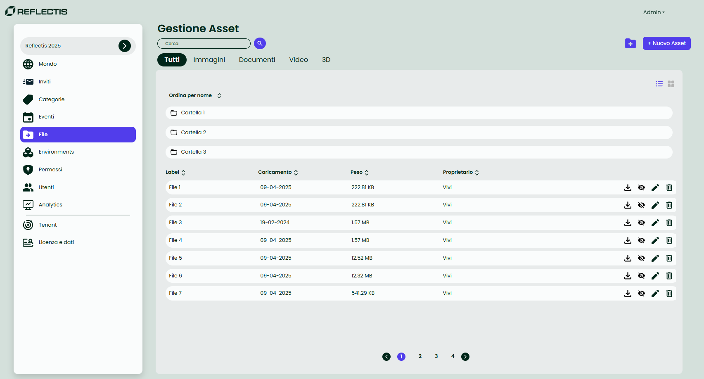704x379 pixels.
Task: Toggle visibility of File 2
Action: (641, 205)
